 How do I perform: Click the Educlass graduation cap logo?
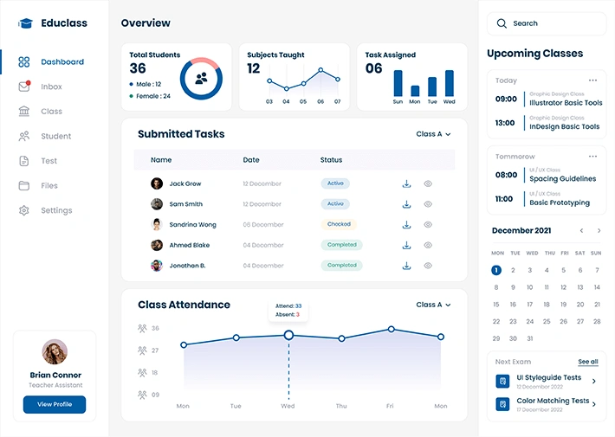pos(25,23)
